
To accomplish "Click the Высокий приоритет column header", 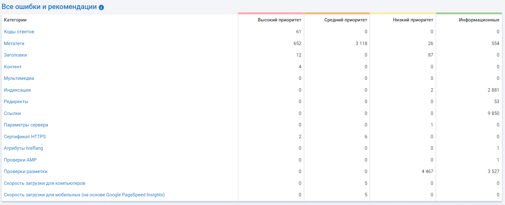I will point(279,20).
